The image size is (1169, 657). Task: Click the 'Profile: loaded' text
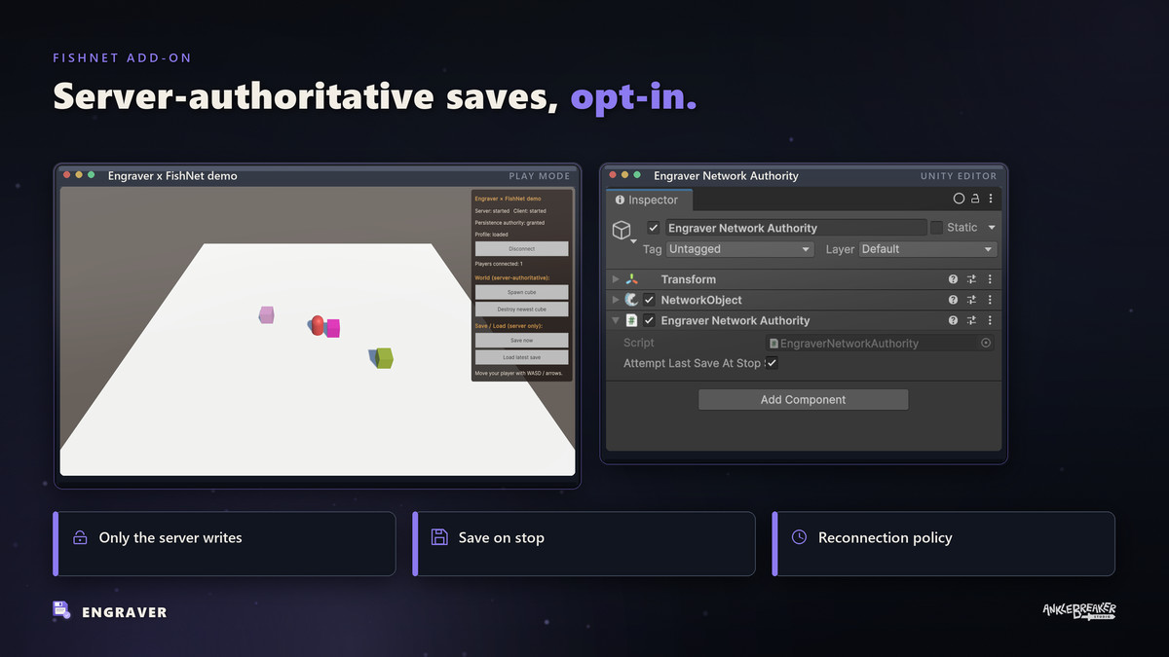point(492,234)
